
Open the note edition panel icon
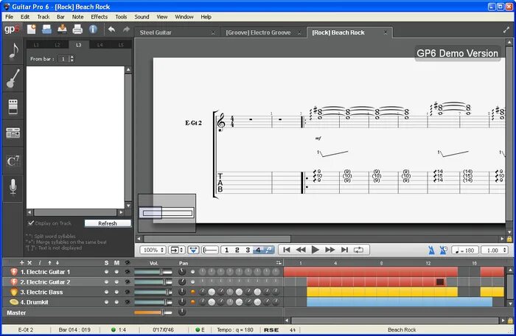pyautogui.click(x=13, y=51)
